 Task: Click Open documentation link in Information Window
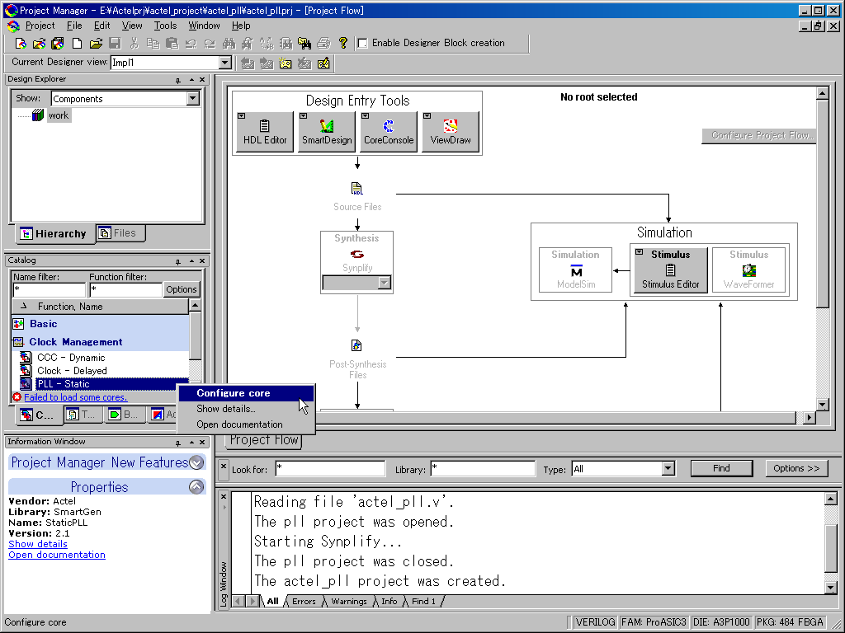coord(57,555)
